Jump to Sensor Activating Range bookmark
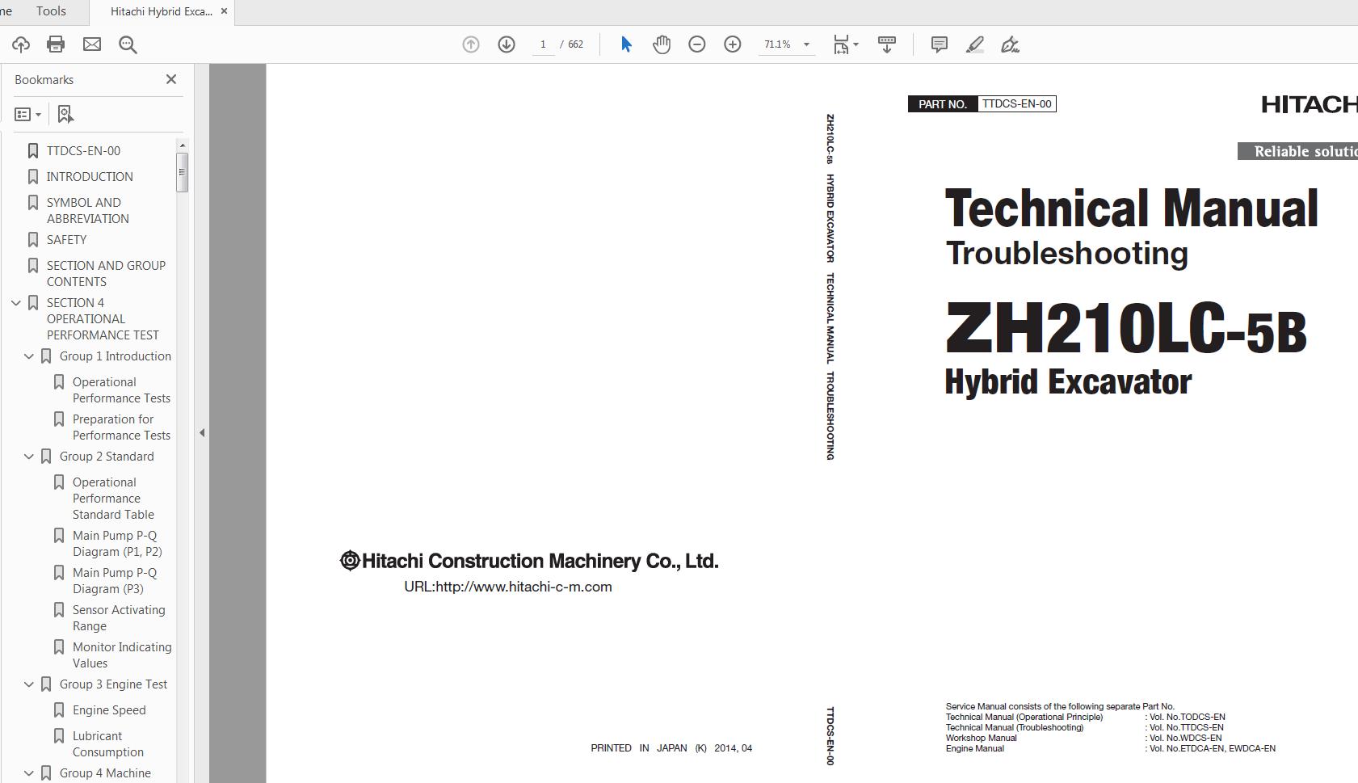The image size is (1358, 783). click(119, 618)
